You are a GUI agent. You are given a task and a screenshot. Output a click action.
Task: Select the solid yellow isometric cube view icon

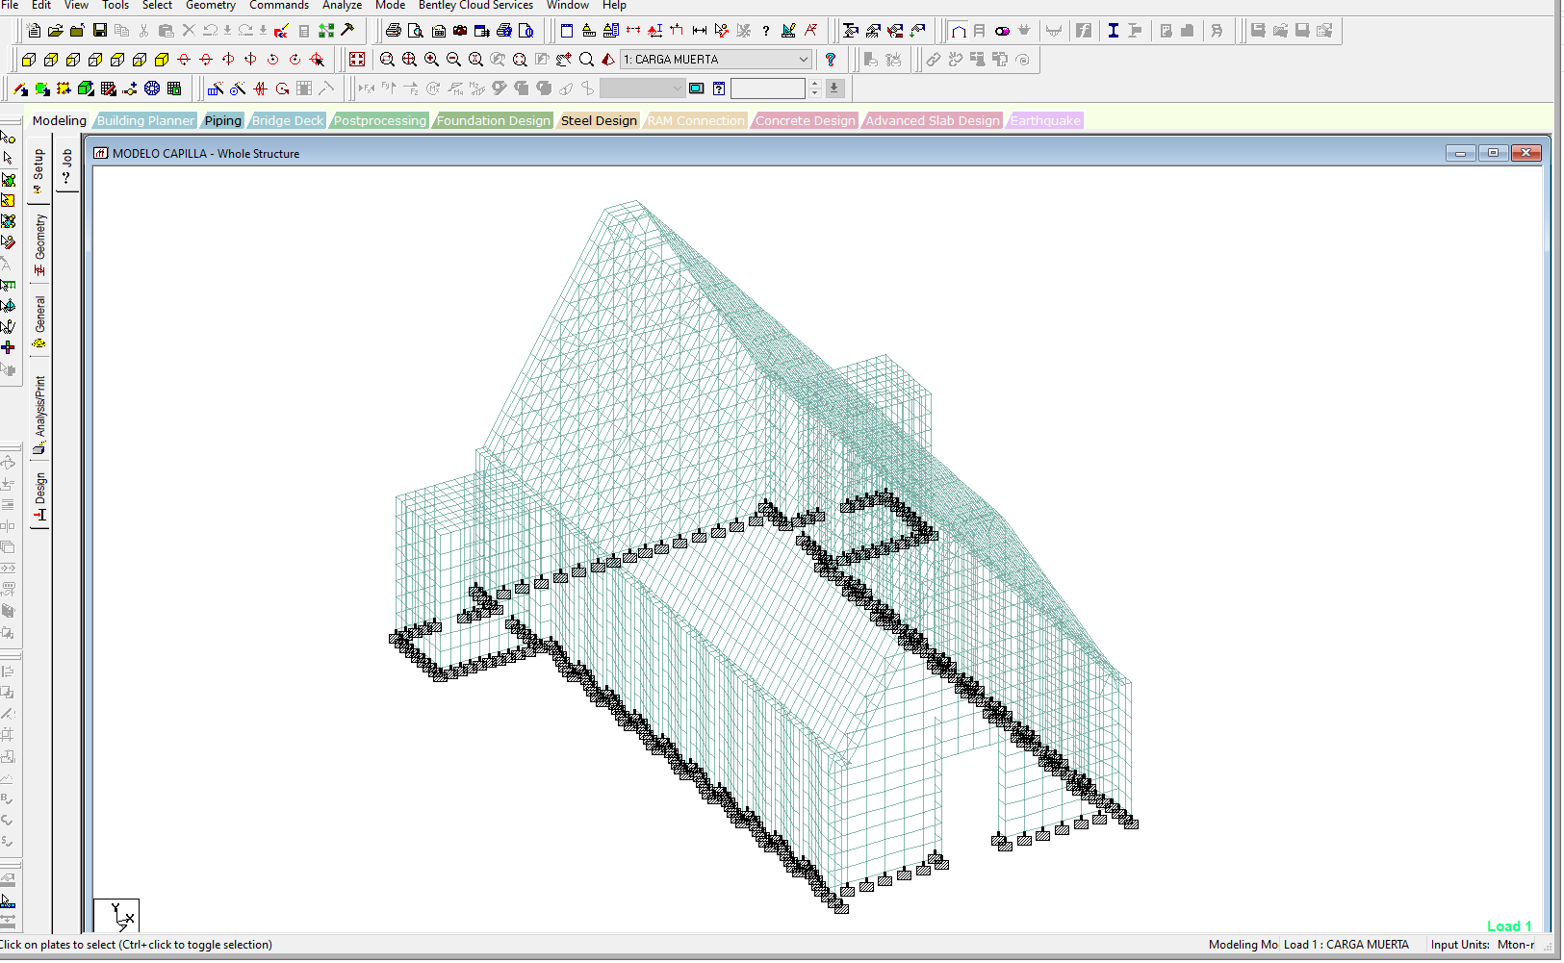click(x=162, y=60)
